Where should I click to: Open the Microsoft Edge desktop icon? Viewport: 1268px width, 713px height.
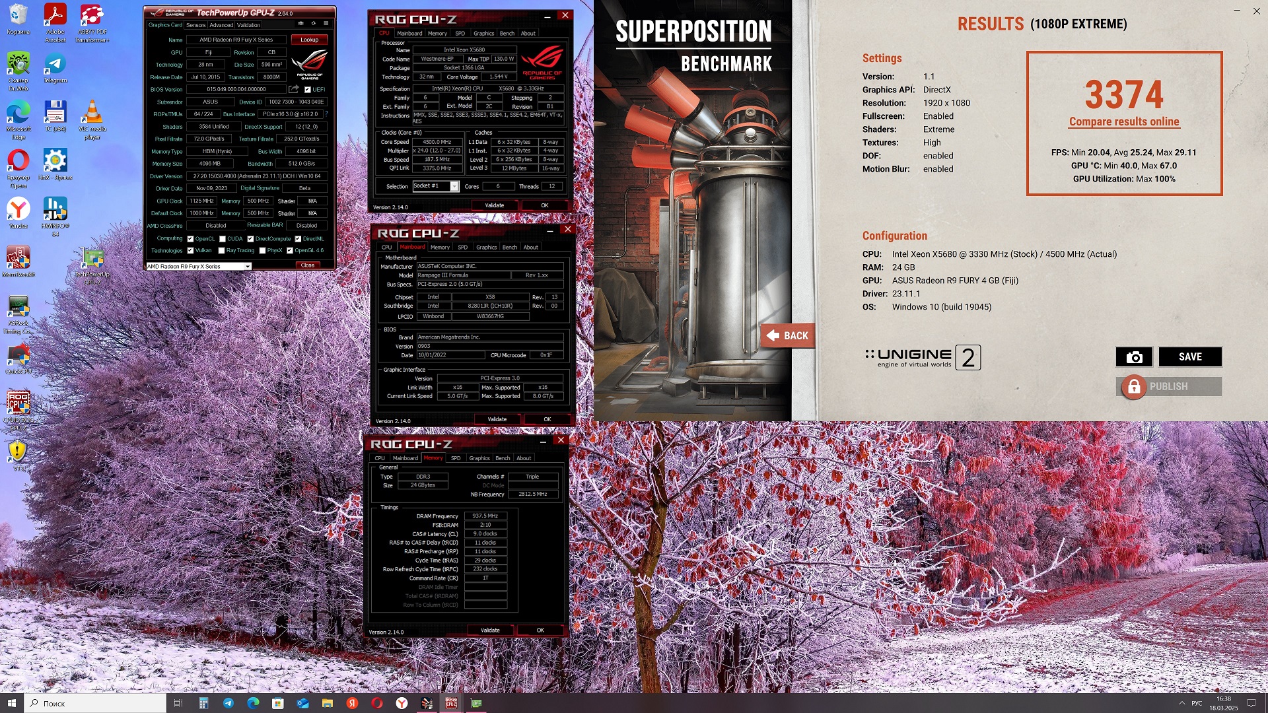18,120
